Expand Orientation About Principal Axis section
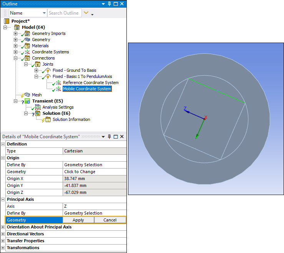The image size is (284, 253). point(3,227)
